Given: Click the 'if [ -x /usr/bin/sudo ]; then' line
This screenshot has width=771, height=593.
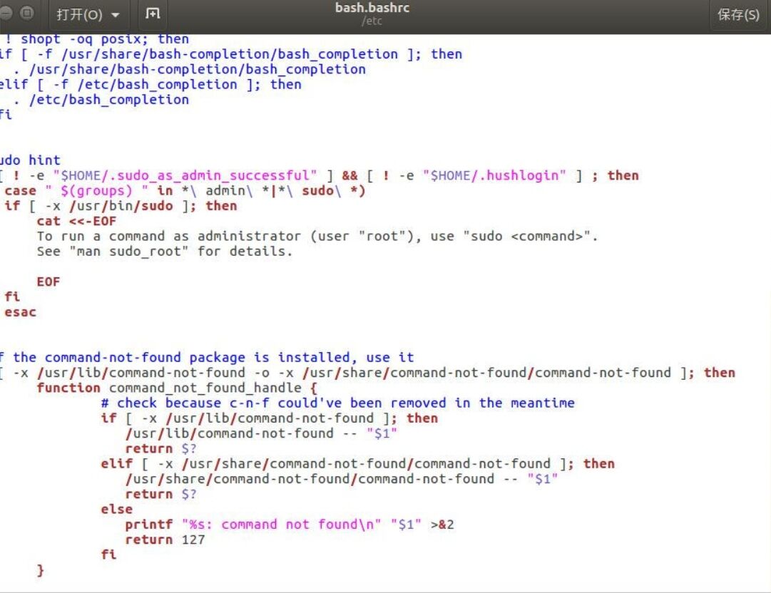Looking at the screenshot, I should point(121,206).
